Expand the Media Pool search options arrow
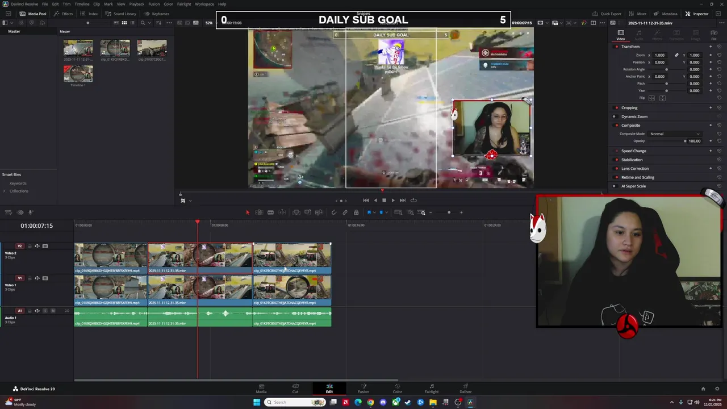 coord(151,23)
